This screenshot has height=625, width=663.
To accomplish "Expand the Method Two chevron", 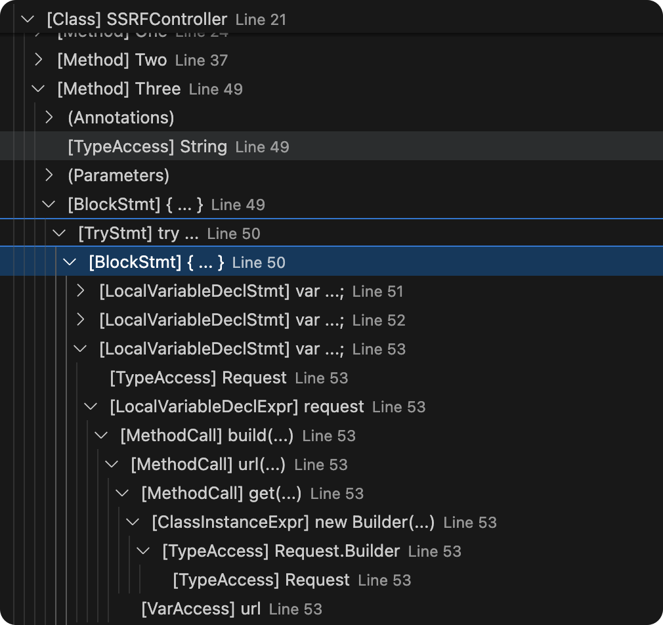I will pos(39,60).
